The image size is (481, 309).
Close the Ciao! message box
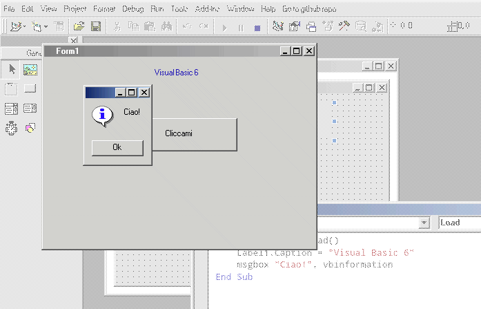coord(144,92)
